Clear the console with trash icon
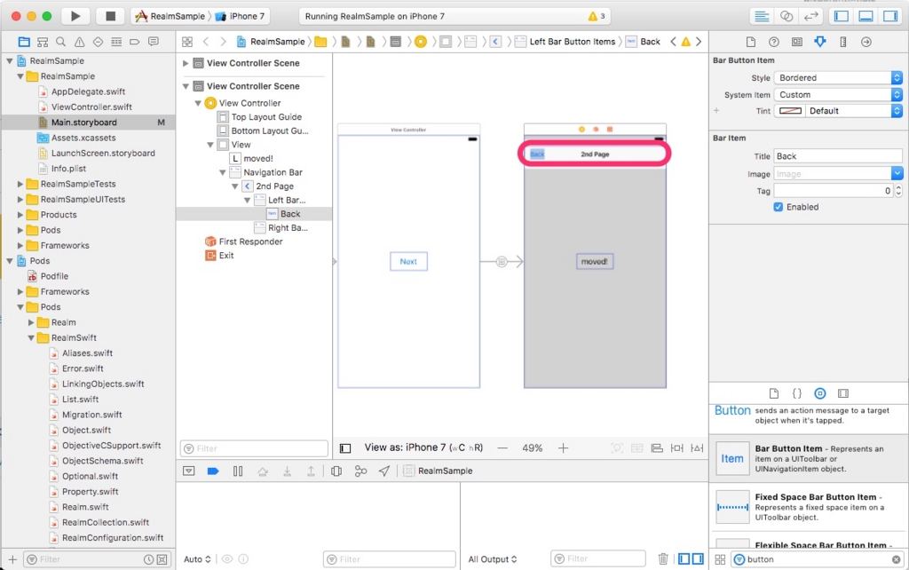Image resolution: width=909 pixels, height=570 pixels. (x=663, y=559)
